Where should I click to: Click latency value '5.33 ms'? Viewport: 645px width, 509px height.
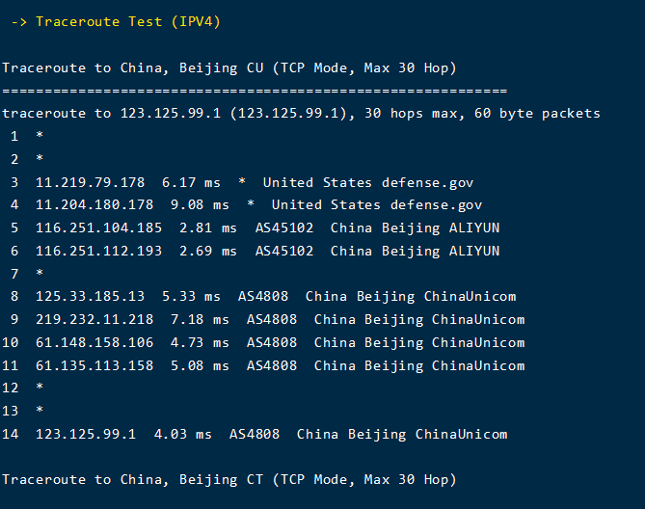tap(191, 296)
